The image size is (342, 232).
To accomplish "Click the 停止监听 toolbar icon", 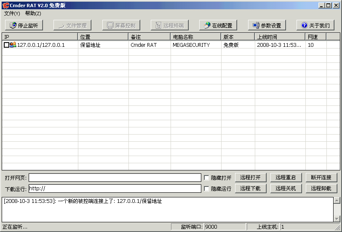I will (13, 25).
